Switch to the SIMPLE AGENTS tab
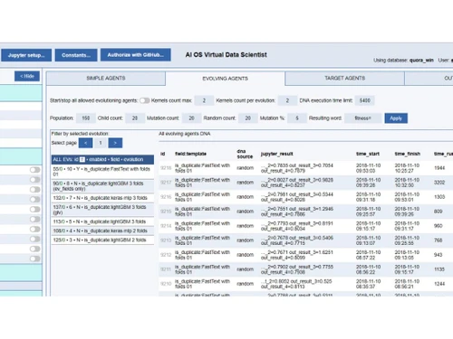This screenshot has width=453, height=339. pos(106,79)
